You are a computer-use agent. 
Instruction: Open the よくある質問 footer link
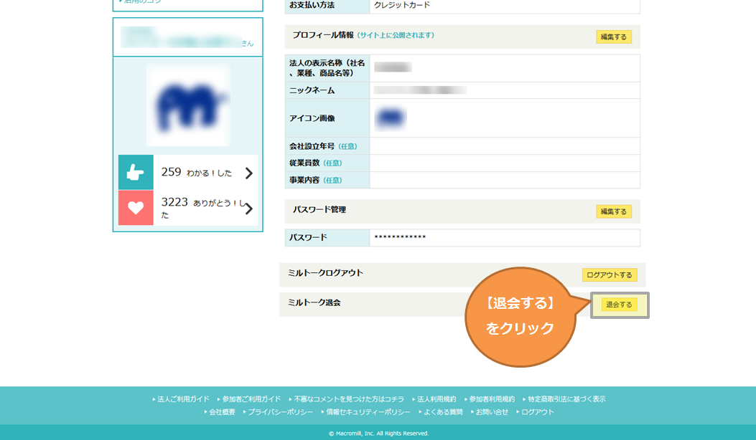click(443, 412)
